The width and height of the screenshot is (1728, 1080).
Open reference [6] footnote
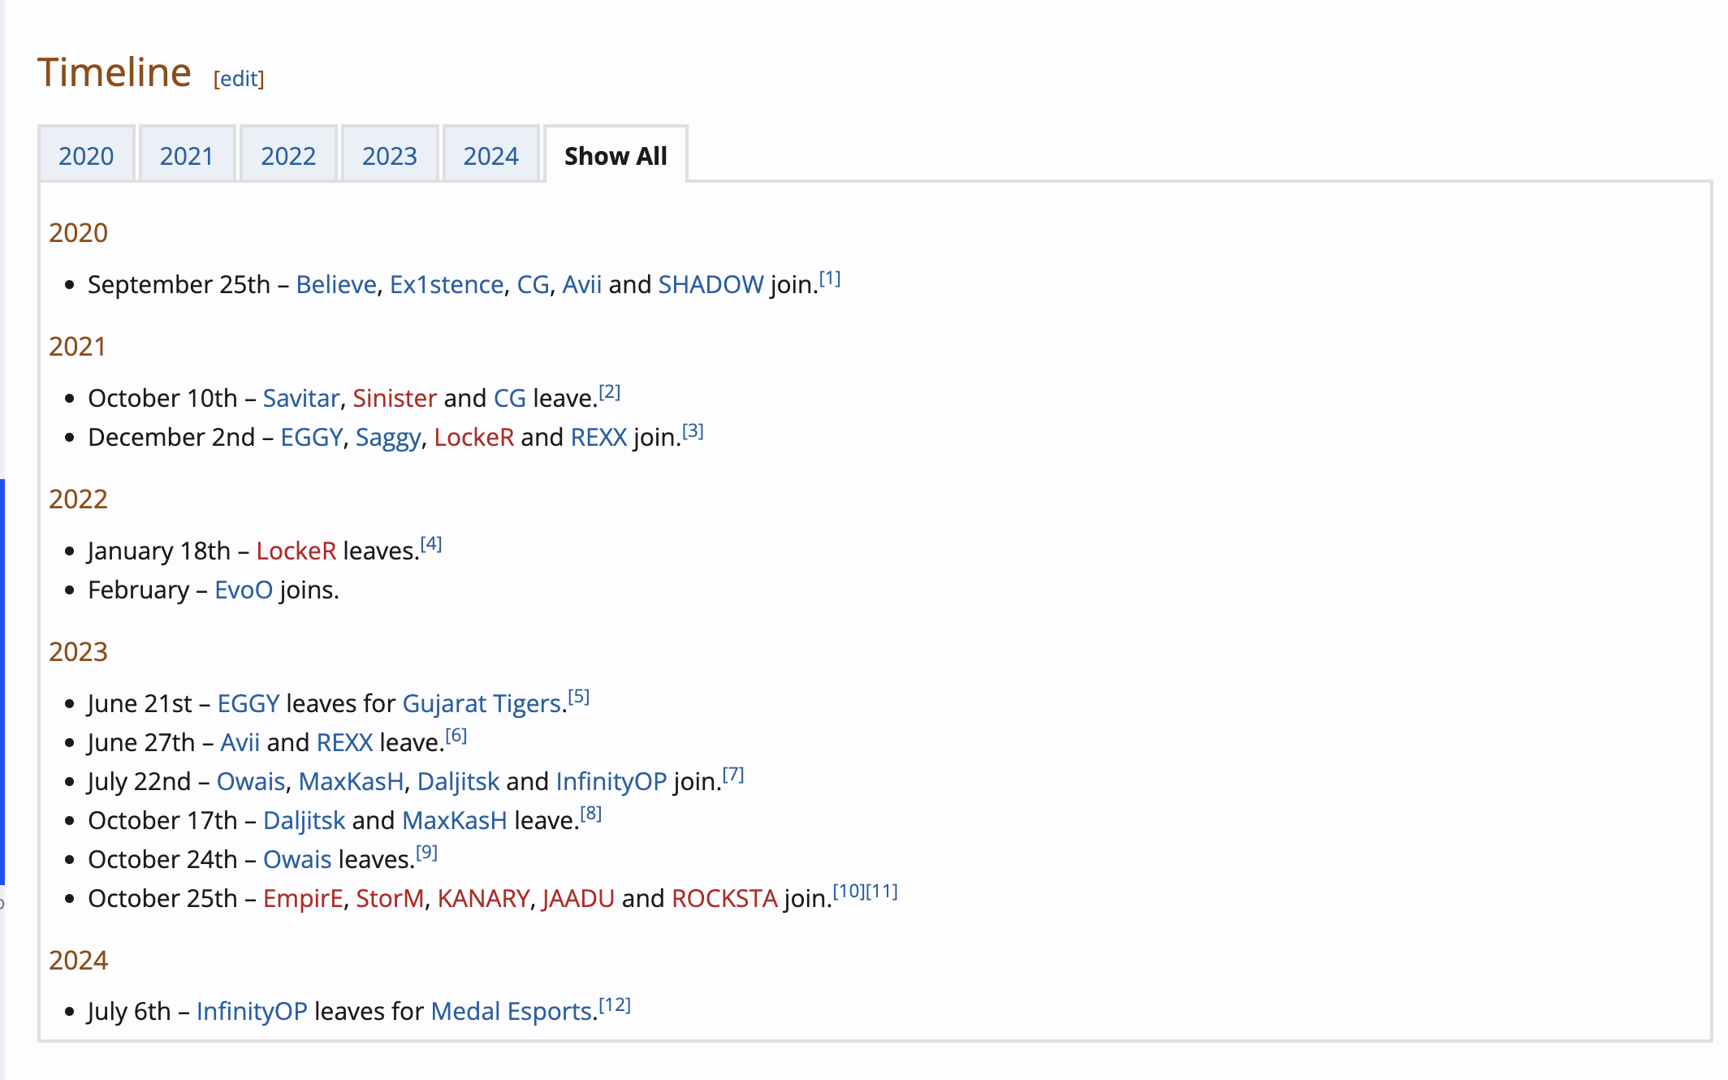coord(456,737)
